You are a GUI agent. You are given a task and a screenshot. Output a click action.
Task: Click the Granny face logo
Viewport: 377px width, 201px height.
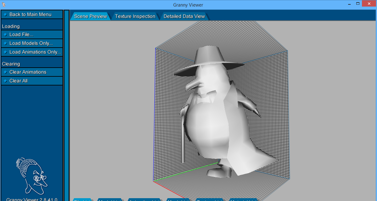pyautogui.click(x=32, y=176)
